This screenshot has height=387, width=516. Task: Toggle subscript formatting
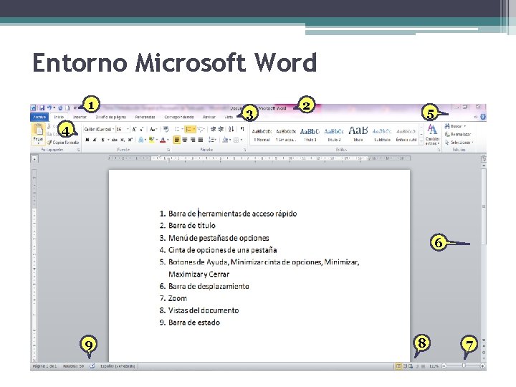(x=123, y=140)
